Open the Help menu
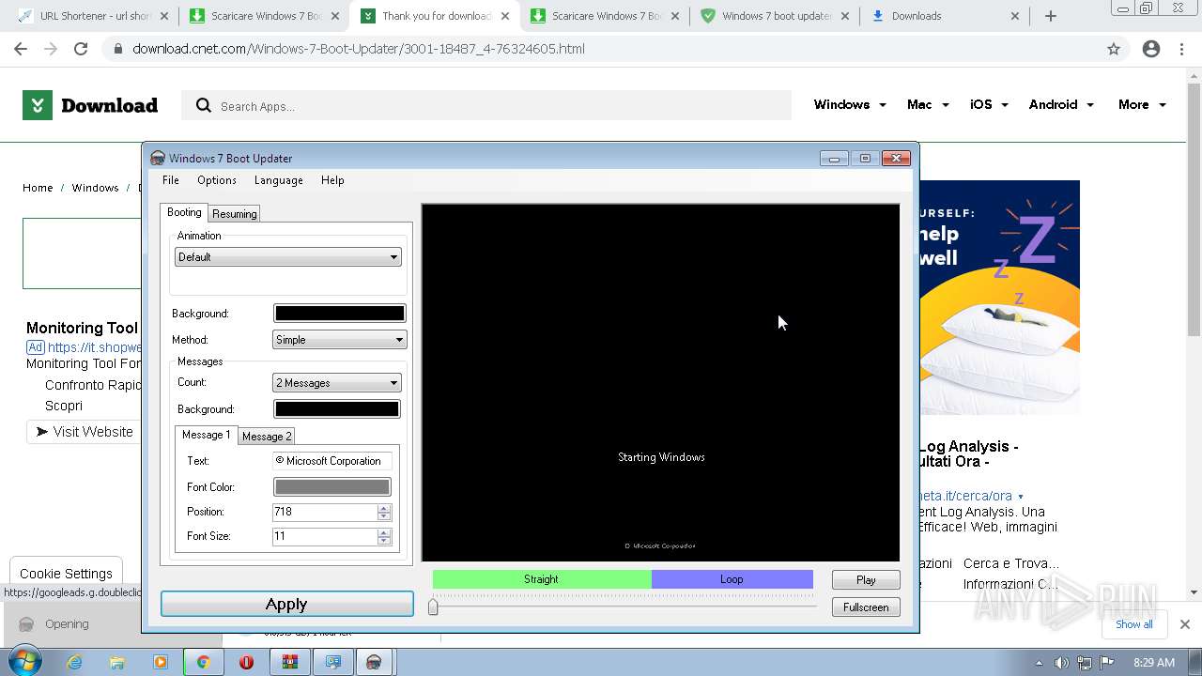Screen dimensions: 1202x676 [x=332, y=180]
